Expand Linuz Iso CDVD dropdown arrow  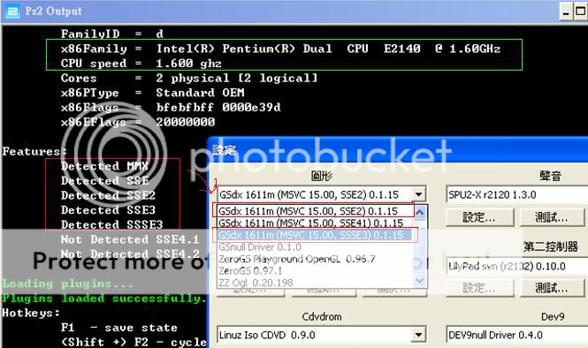(x=418, y=335)
